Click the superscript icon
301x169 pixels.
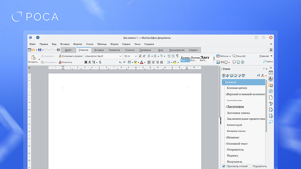[x=124, y=62]
